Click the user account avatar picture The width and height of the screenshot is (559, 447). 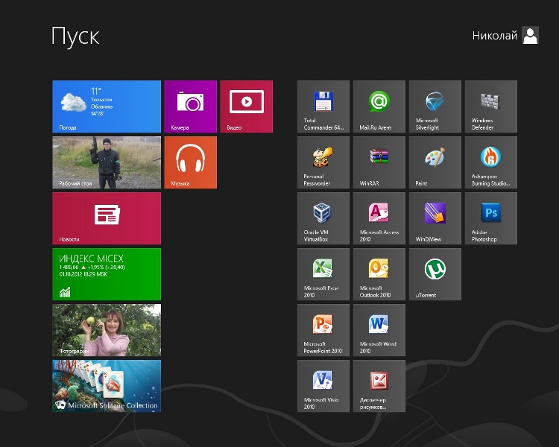click(530, 35)
